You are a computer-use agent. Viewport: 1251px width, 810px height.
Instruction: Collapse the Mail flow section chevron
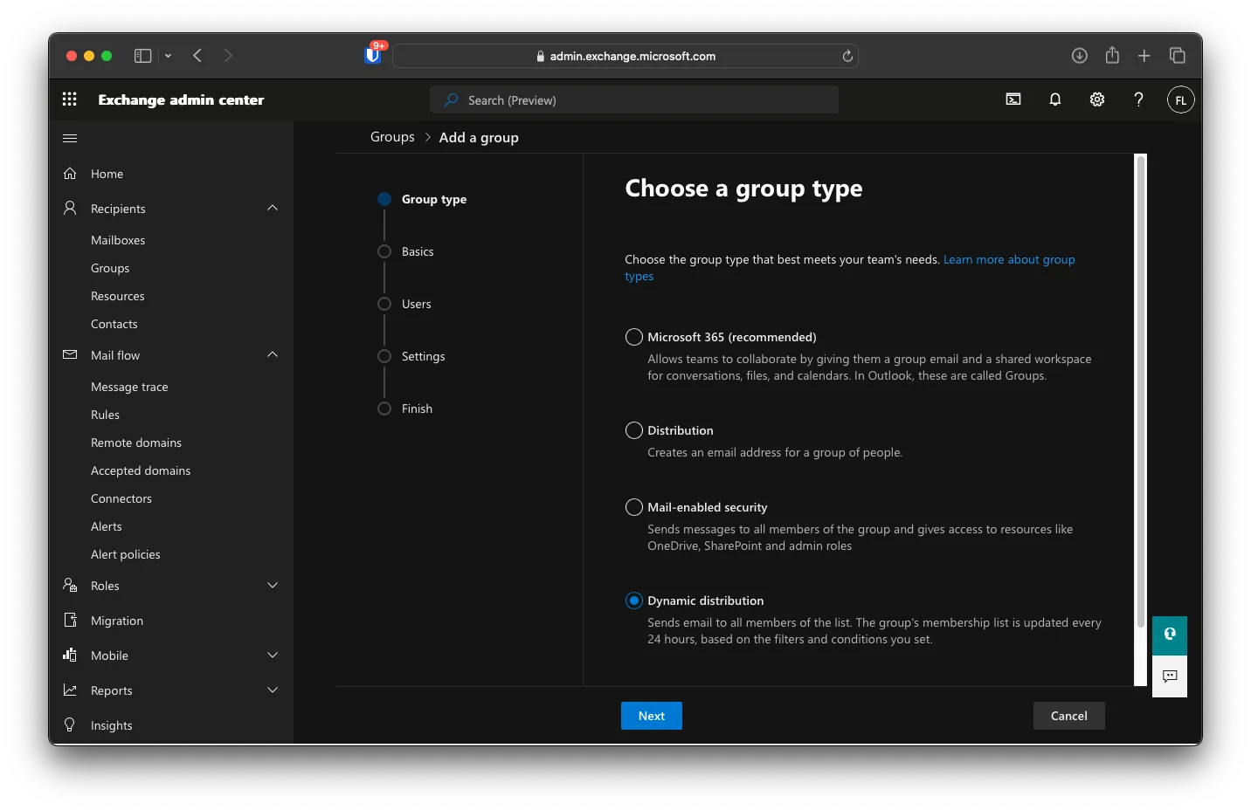[x=273, y=354]
